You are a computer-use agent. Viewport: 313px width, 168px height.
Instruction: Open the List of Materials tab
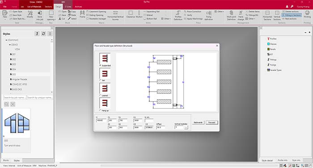click(x=34, y=7)
